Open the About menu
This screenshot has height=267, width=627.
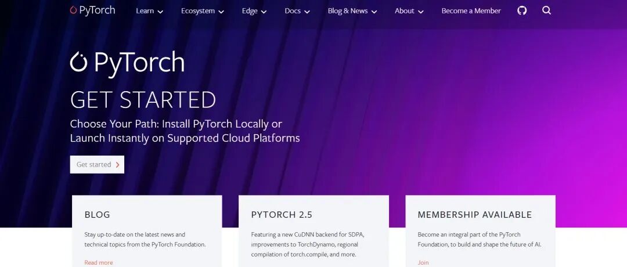tap(409, 11)
